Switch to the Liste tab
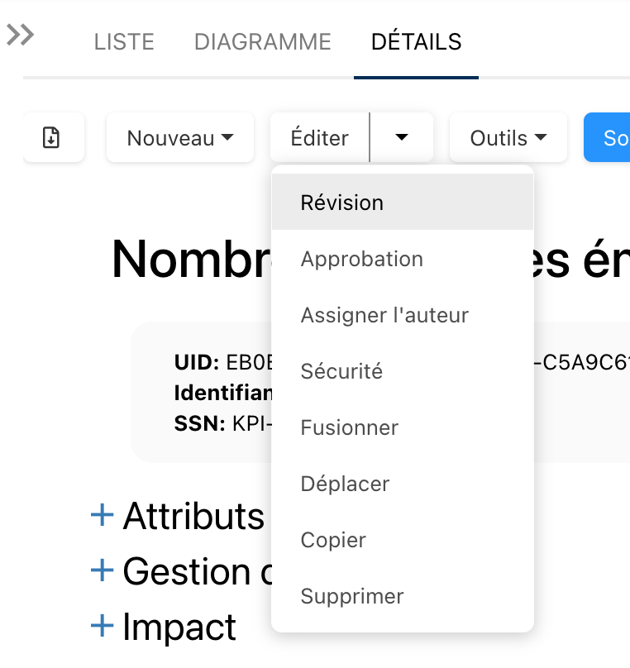 click(x=124, y=41)
